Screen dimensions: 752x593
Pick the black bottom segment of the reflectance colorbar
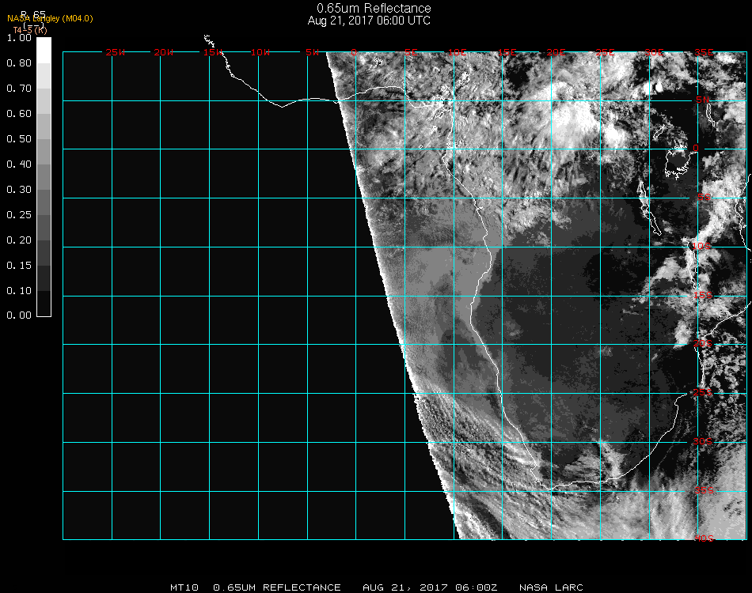point(44,303)
